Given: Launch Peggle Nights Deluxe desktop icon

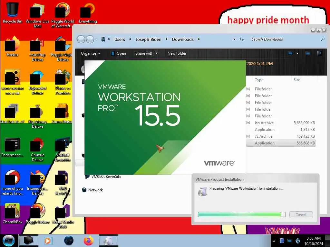Looking at the screenshot, I should tap(62, 49).
